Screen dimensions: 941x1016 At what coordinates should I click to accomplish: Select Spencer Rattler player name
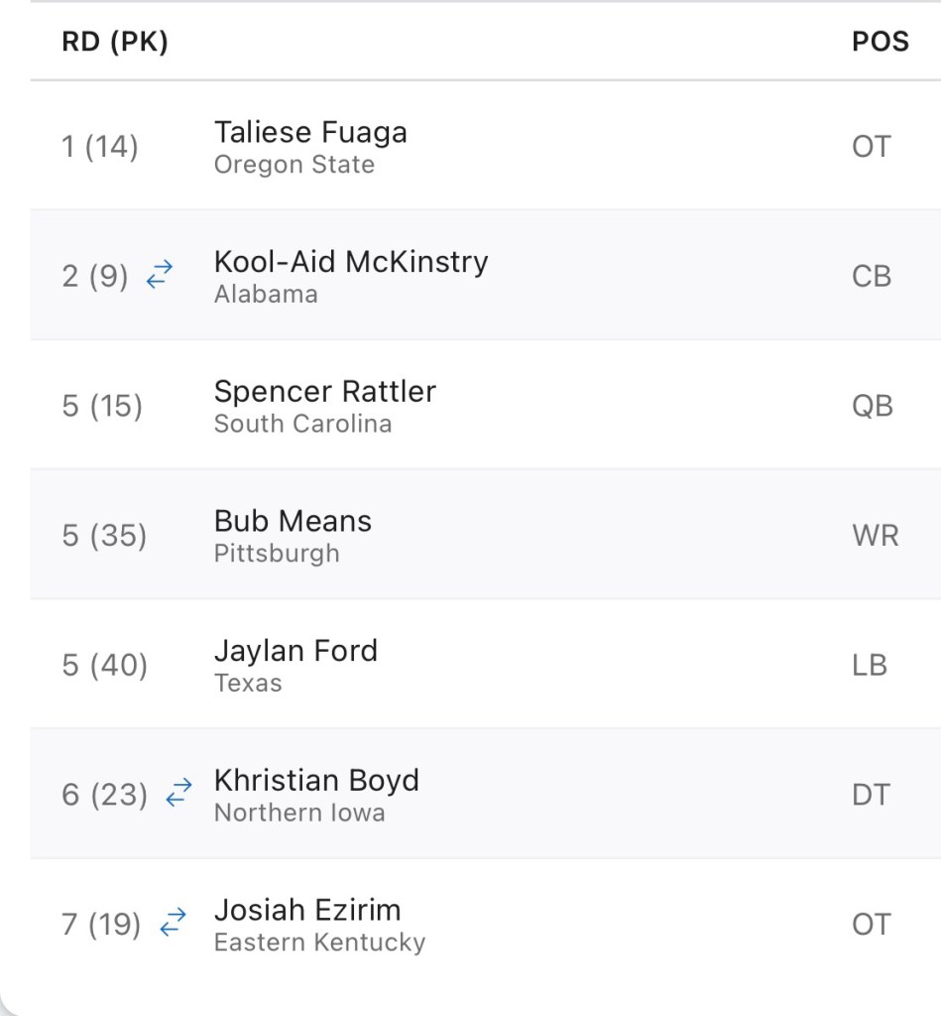tap(324, 392)
